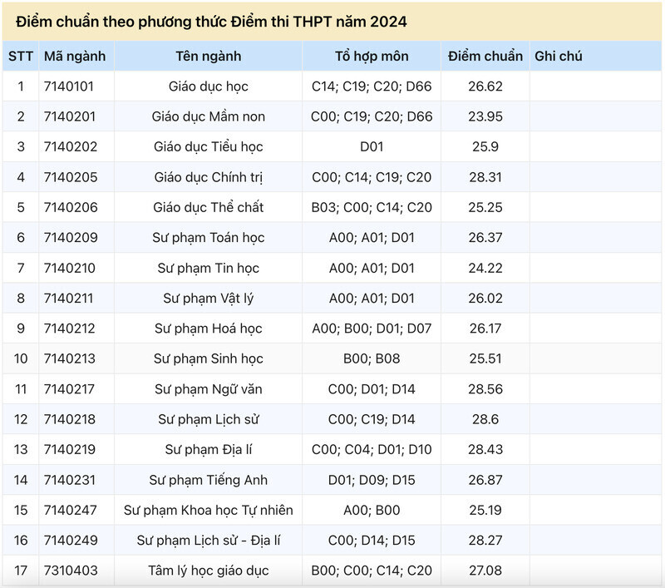Click the "STT" column header

[20, 57]
